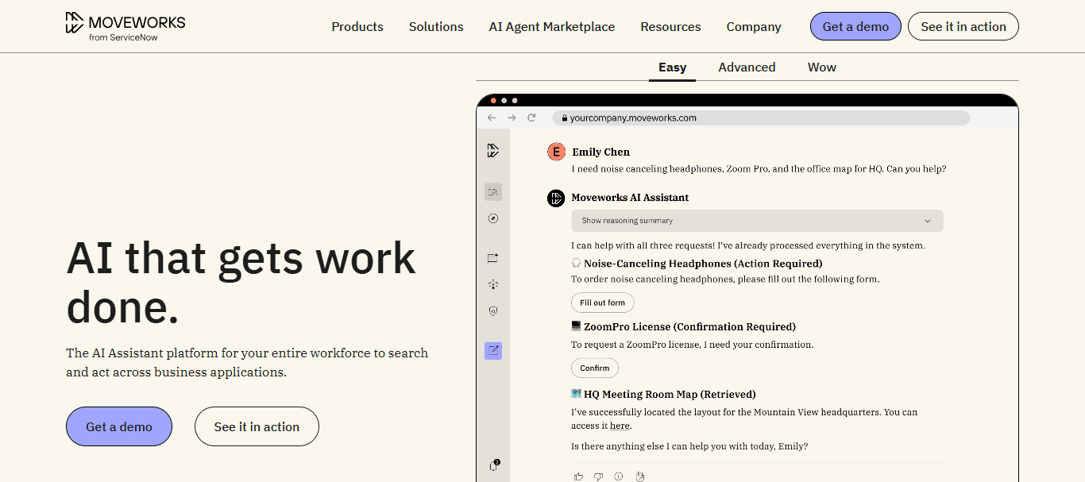This screenshot has height=482, width=1085.
Task: Click the red window dot in demo
Action: [493, 100]
